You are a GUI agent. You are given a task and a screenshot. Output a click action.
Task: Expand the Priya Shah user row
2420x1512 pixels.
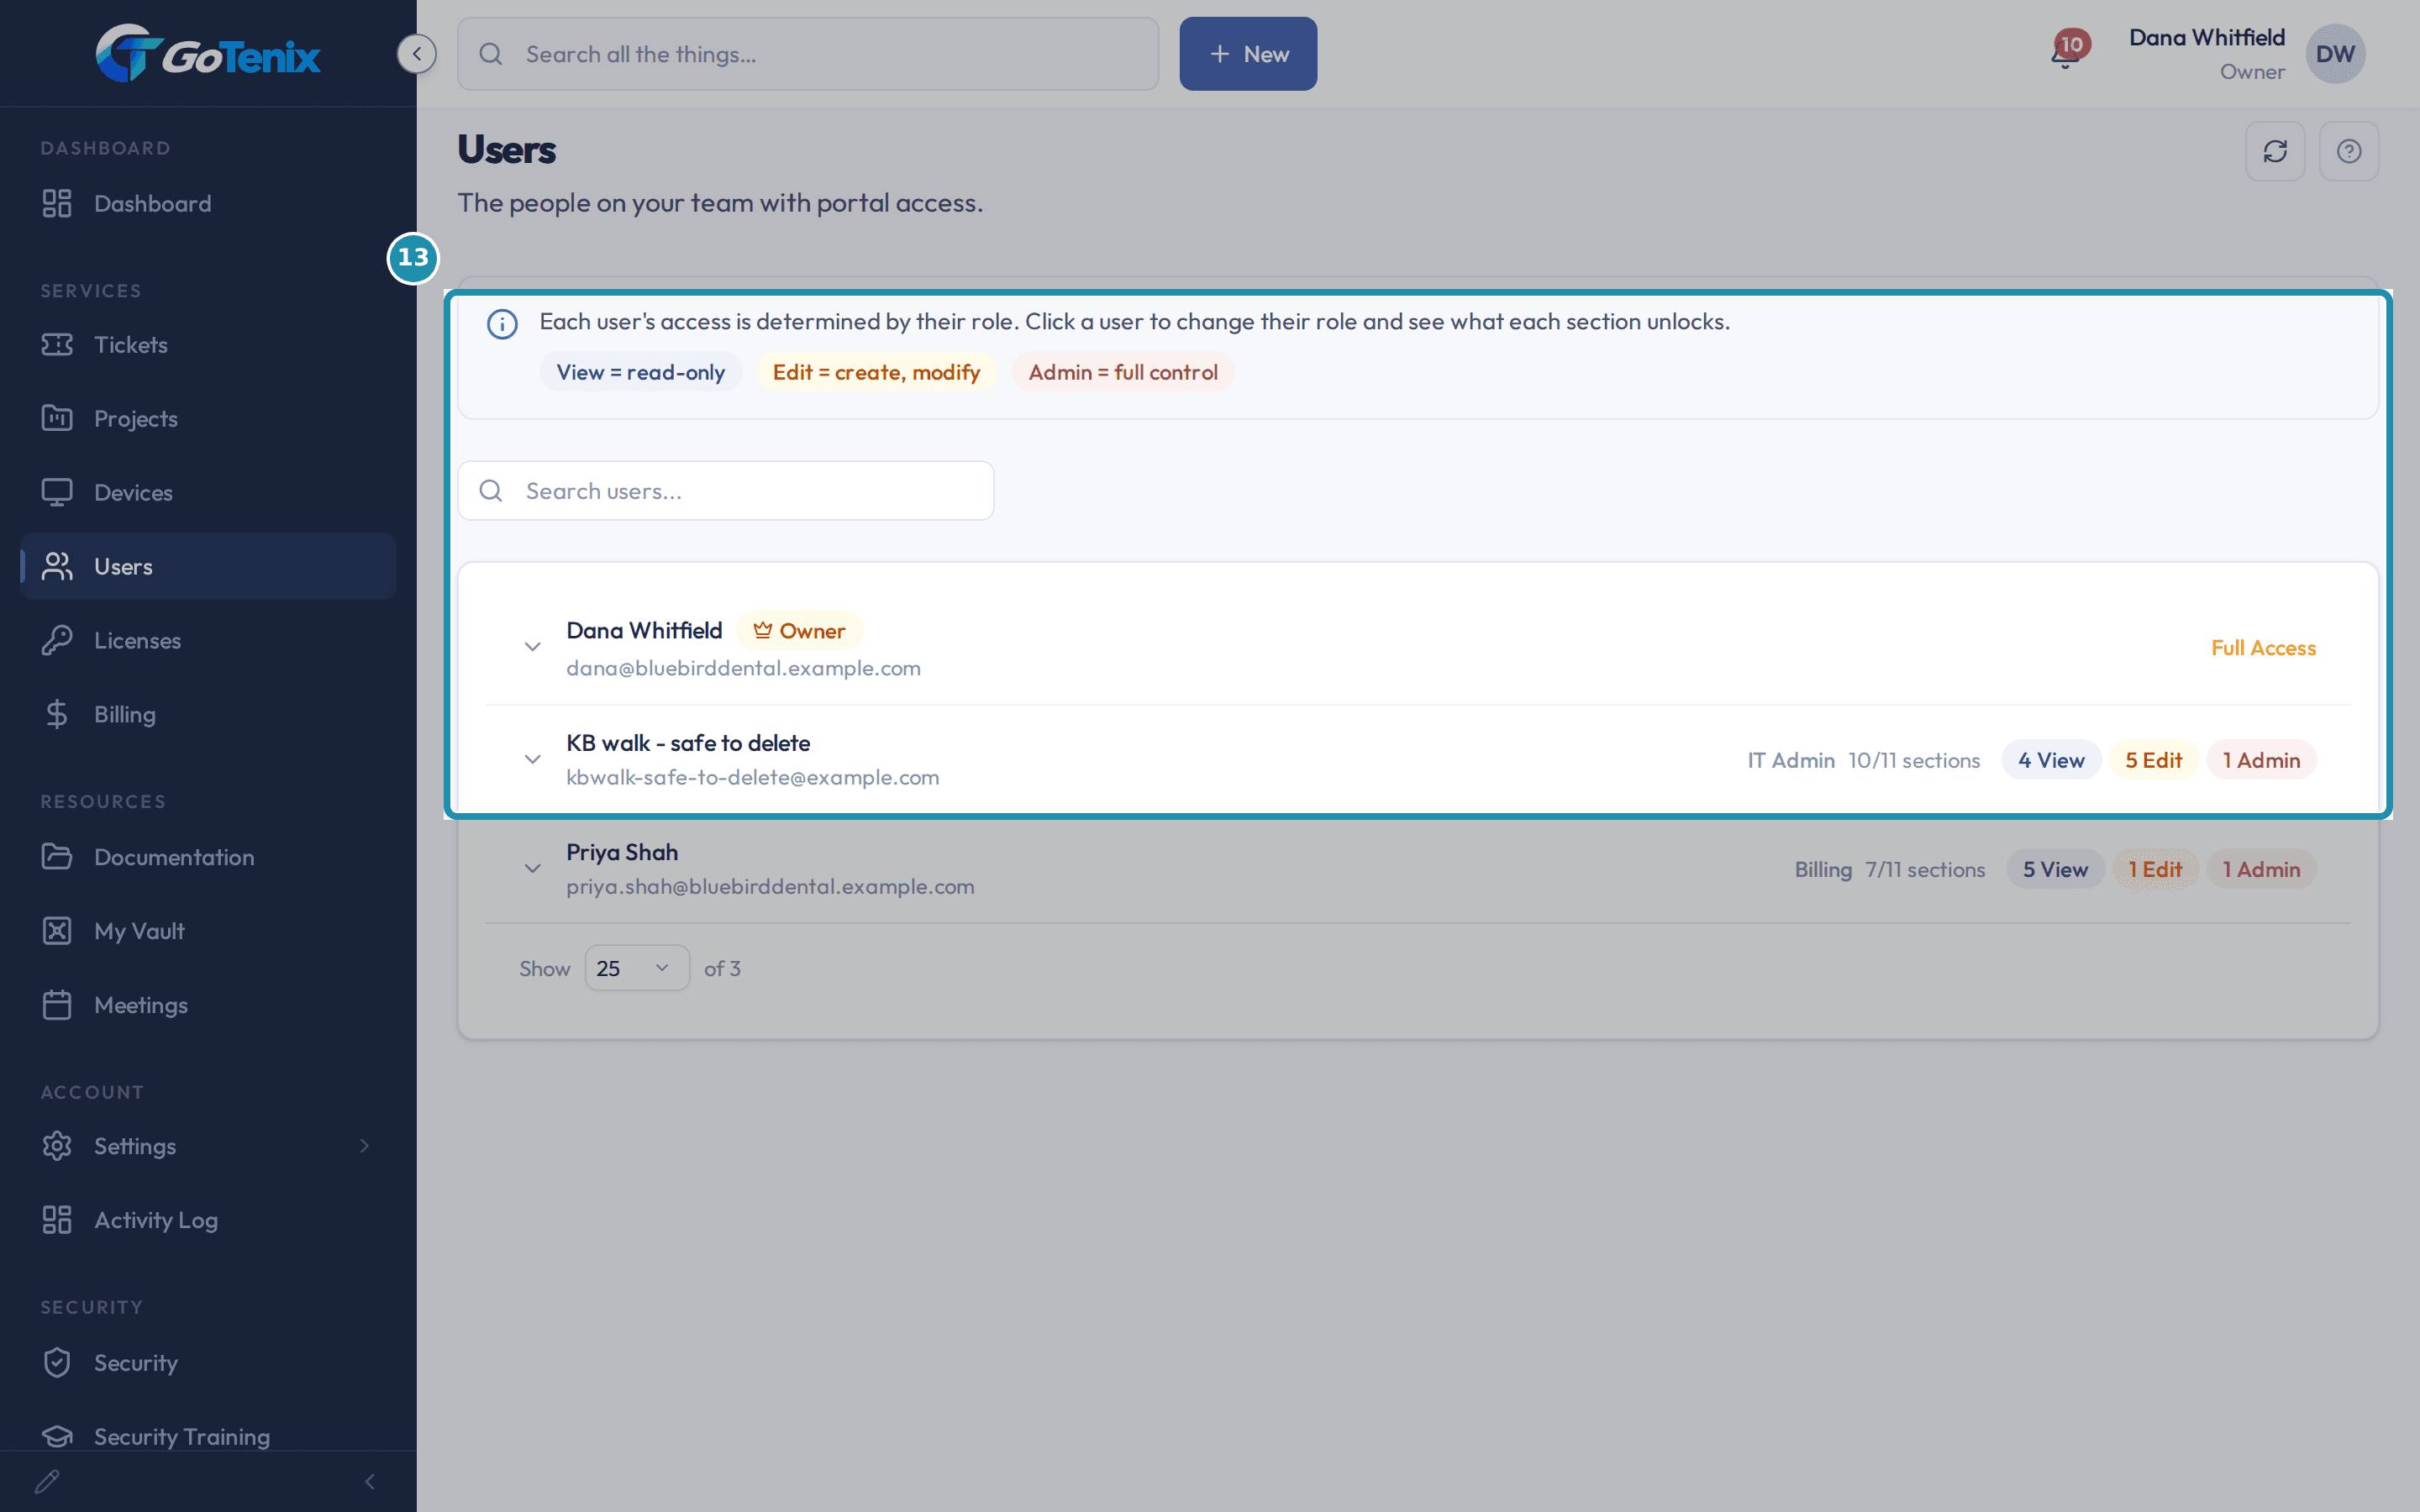pos(533,869)
